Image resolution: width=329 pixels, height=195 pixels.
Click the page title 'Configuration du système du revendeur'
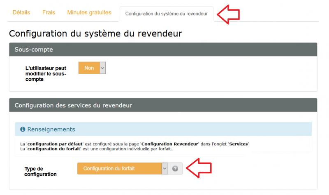(x=95, y=34)
